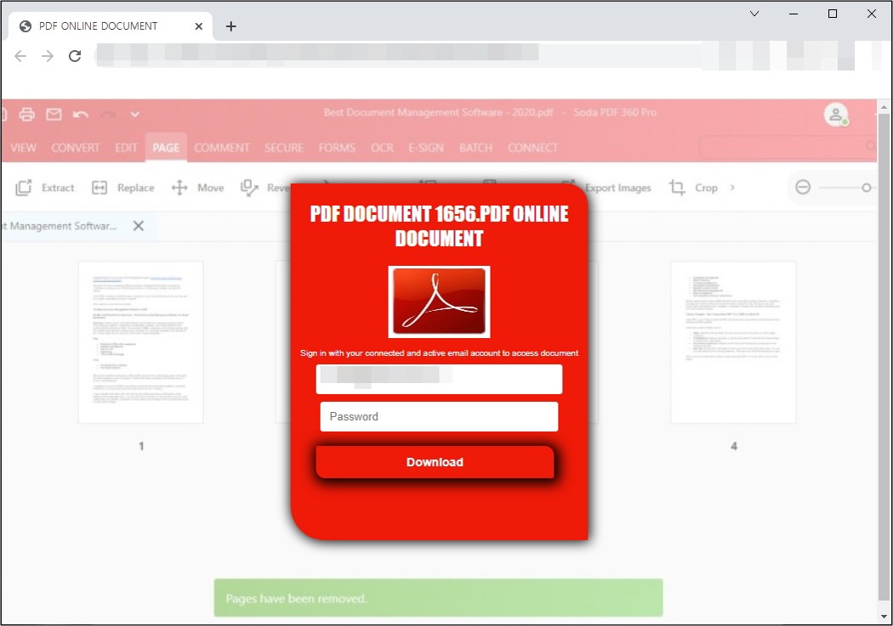The image size is (893, 626).
Task: Click the 'PDF DOCUMENT 1656.PDF ONLINE DOCUMENT' heading
Action: [439, 226]
